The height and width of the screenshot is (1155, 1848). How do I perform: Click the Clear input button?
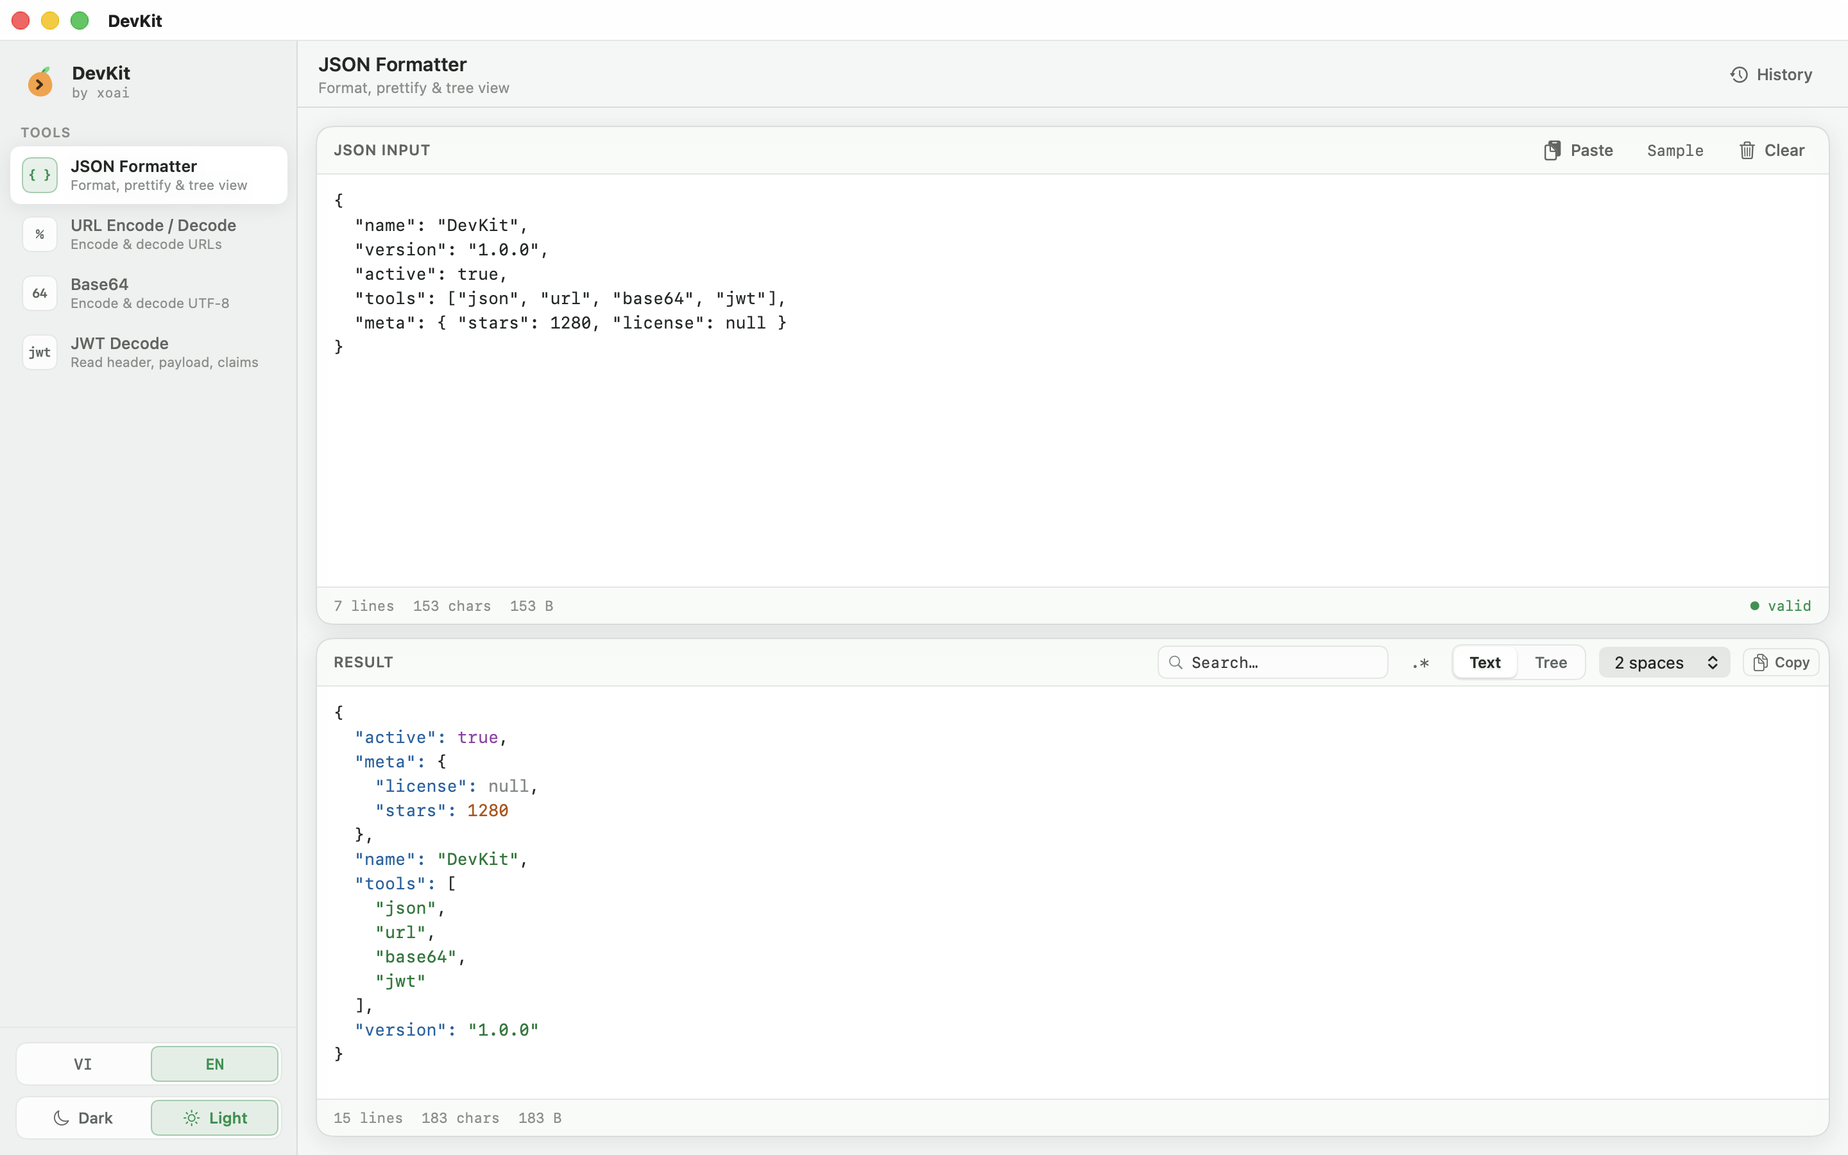click(1772, 151)
